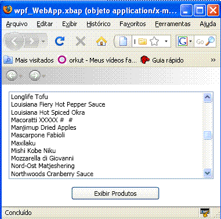Image resolution: width=221 pixels, height=219 pixels.
Task: Open the Ferramentas menu
Action: [173, 24]
